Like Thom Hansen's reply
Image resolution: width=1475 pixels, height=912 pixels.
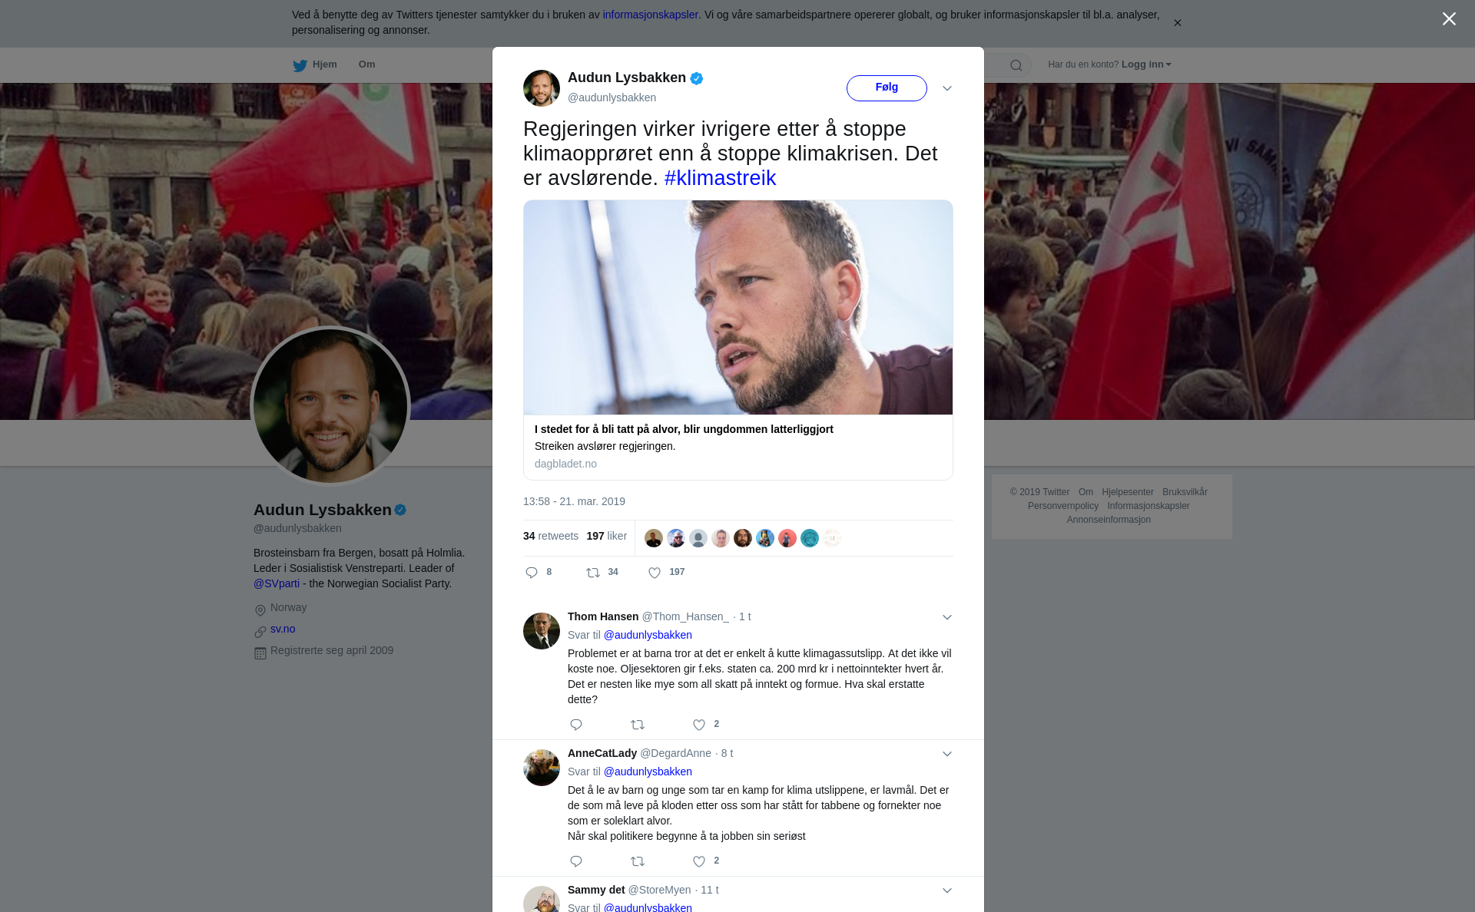point(699,725)
